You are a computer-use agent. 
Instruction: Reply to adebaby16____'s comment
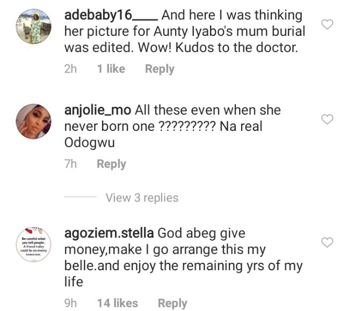point(160,69)
